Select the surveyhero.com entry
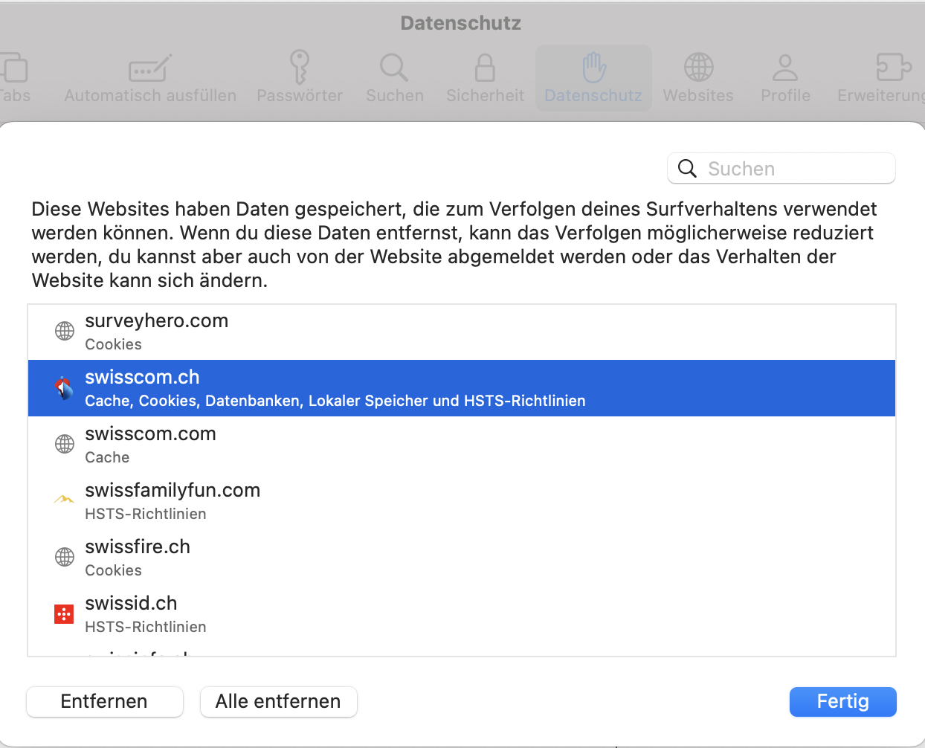The height and width of the screenshot is (748, 925). coord(462,332)
